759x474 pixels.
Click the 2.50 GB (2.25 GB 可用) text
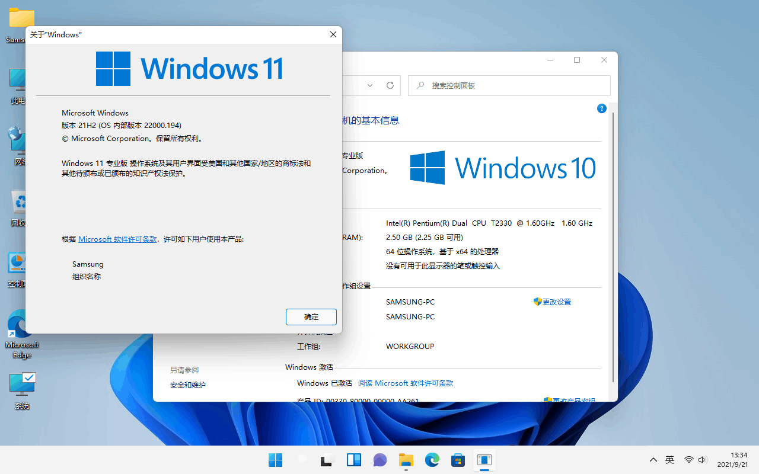tap(424, 238)
